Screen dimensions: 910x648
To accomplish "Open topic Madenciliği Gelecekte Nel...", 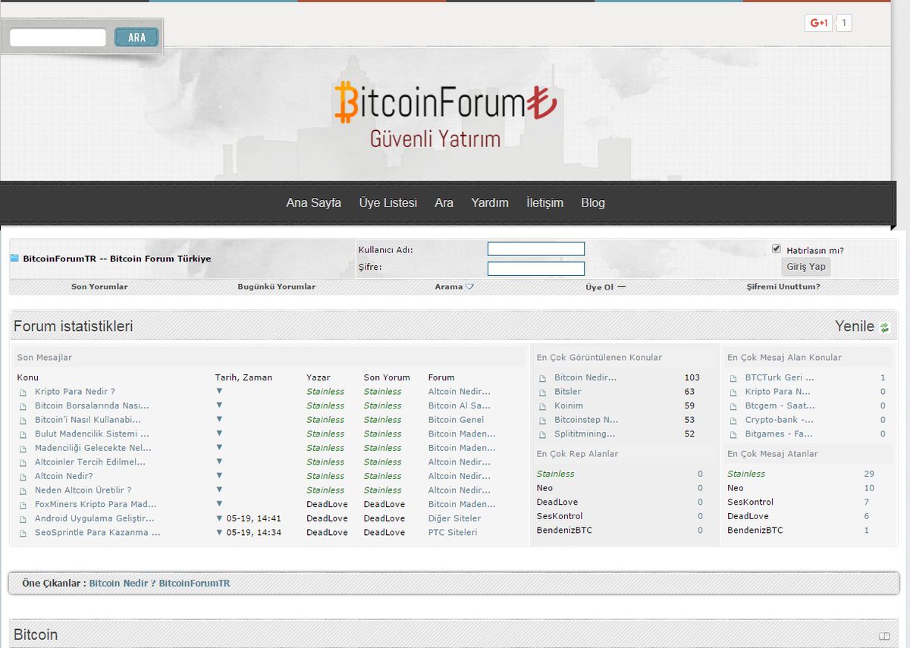I will [x=93, y=448].
